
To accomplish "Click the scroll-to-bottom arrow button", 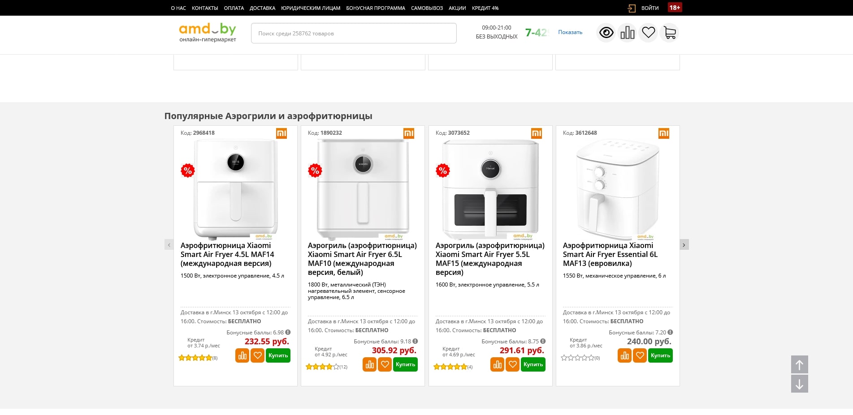I will point(799,384).
